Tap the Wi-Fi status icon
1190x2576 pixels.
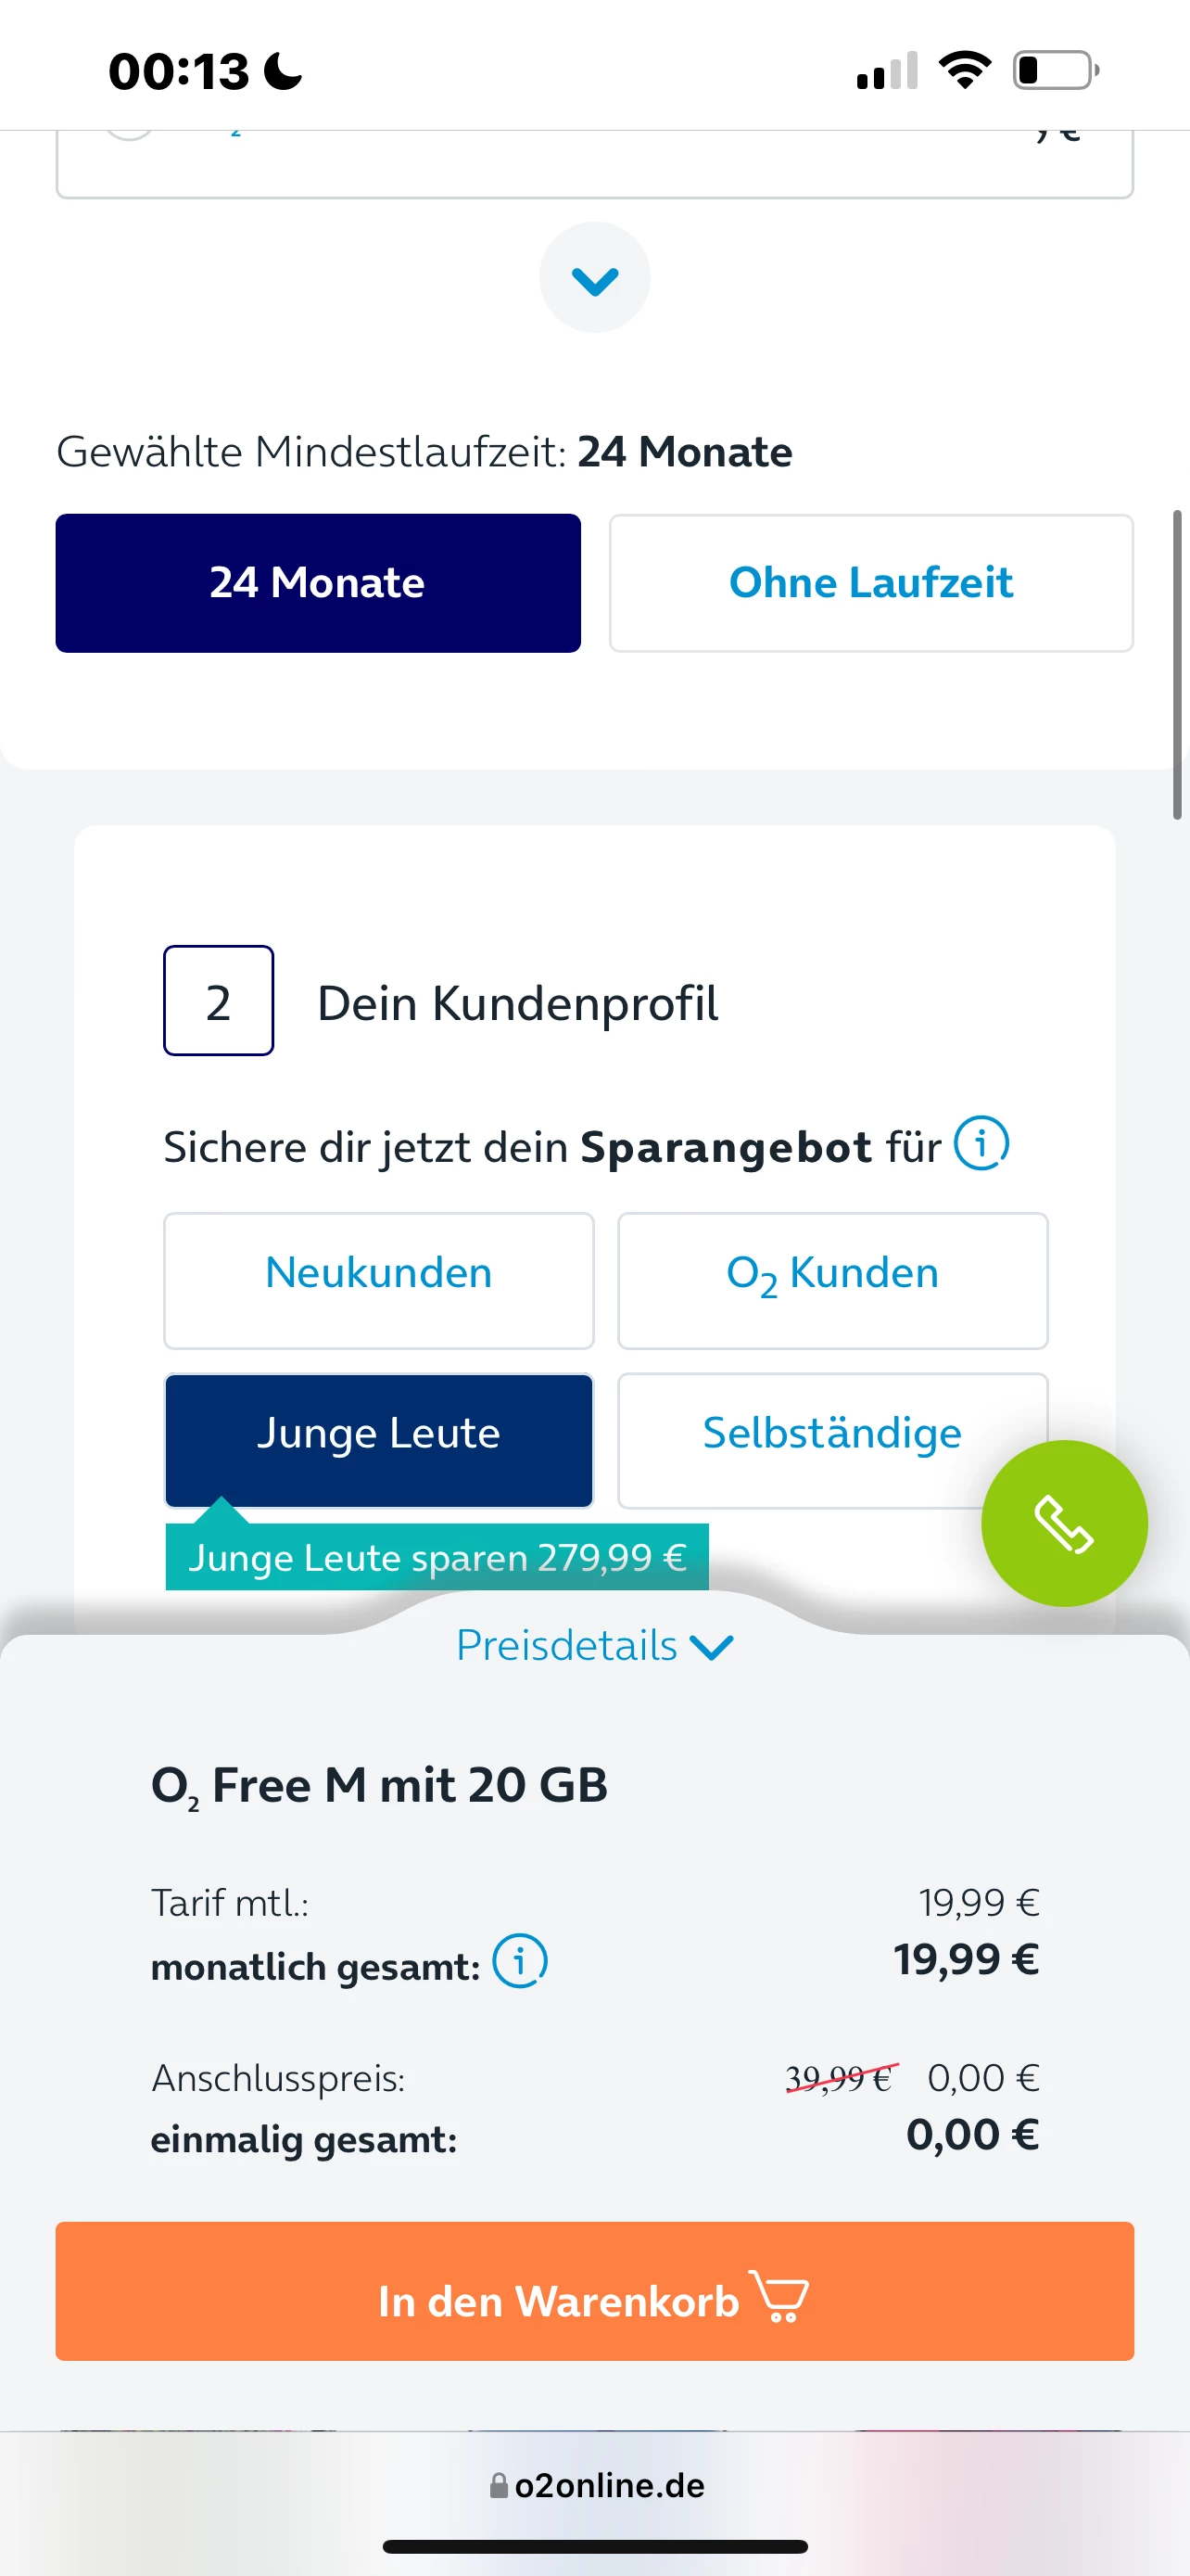964,70
